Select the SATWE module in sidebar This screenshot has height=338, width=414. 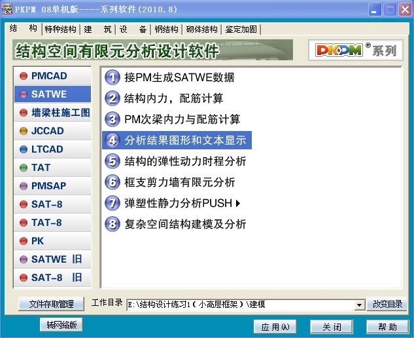tap(52, 94)
